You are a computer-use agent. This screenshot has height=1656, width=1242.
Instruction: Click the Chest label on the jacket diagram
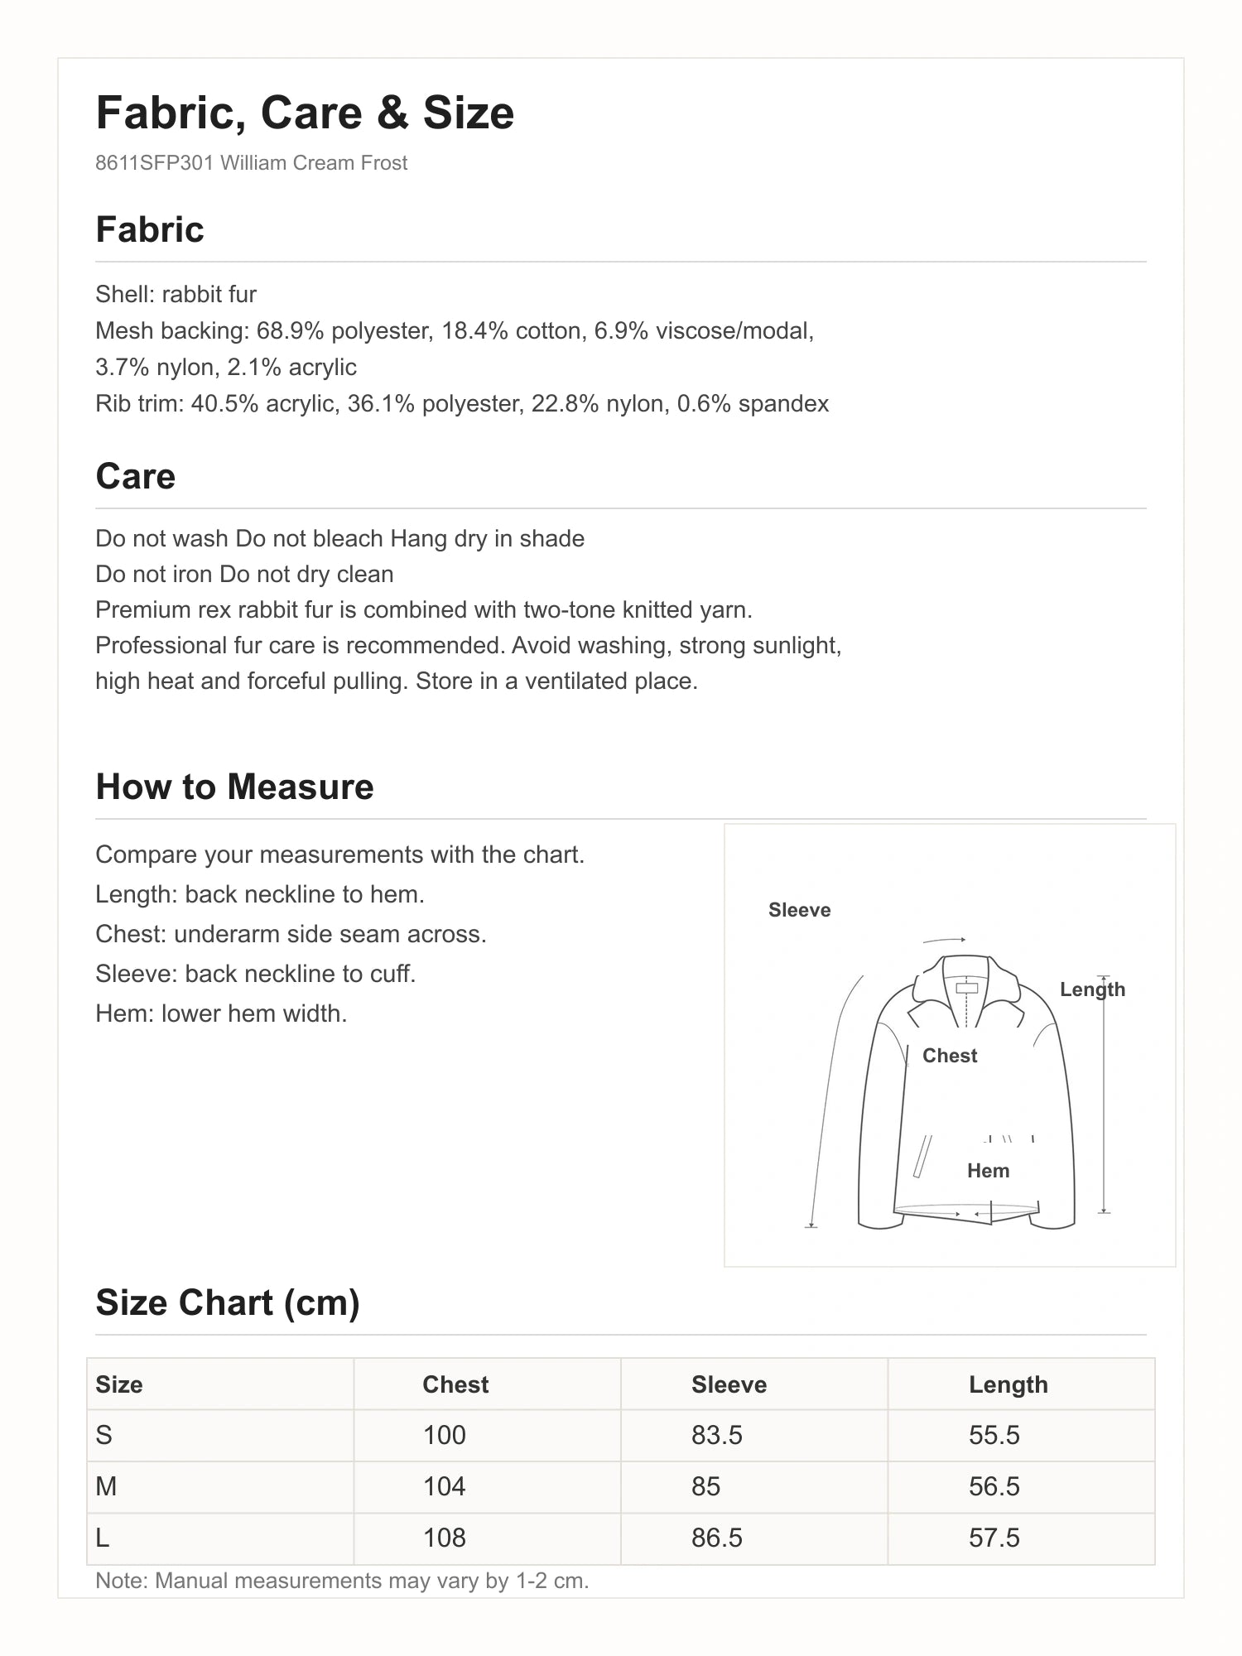coord(950,1056)
